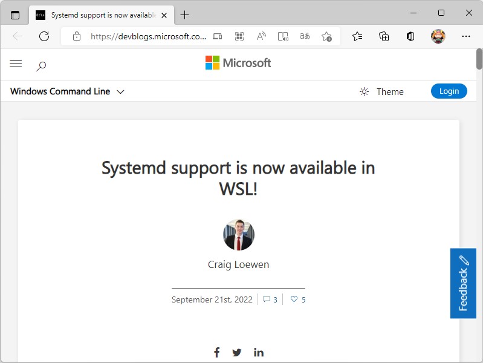Maximize the browser window
Viewport: 483px width, 363px height.
click(x=441, y=13)
